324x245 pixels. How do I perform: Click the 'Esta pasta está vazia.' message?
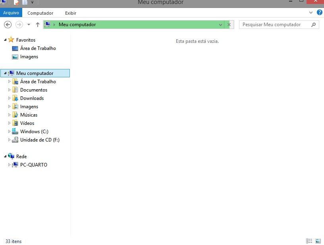point(197,41)
